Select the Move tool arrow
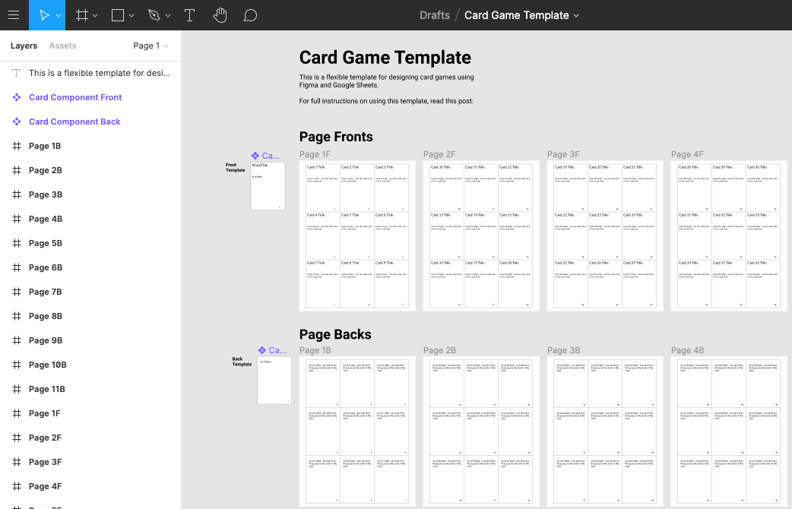This screenshot has height=509, width=792. pos(44,15)
